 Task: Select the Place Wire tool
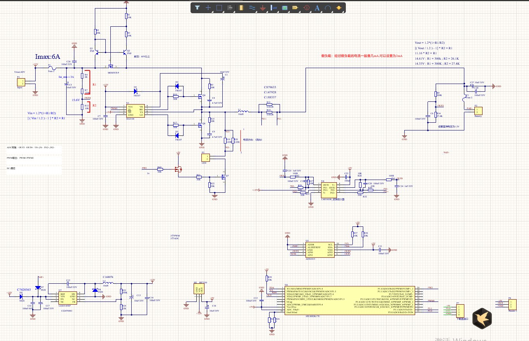(x=252, y=8)
